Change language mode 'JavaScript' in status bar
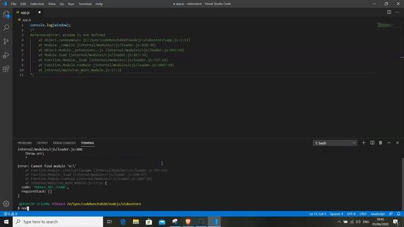Screen dimensions: 404x227 [377, 214]
